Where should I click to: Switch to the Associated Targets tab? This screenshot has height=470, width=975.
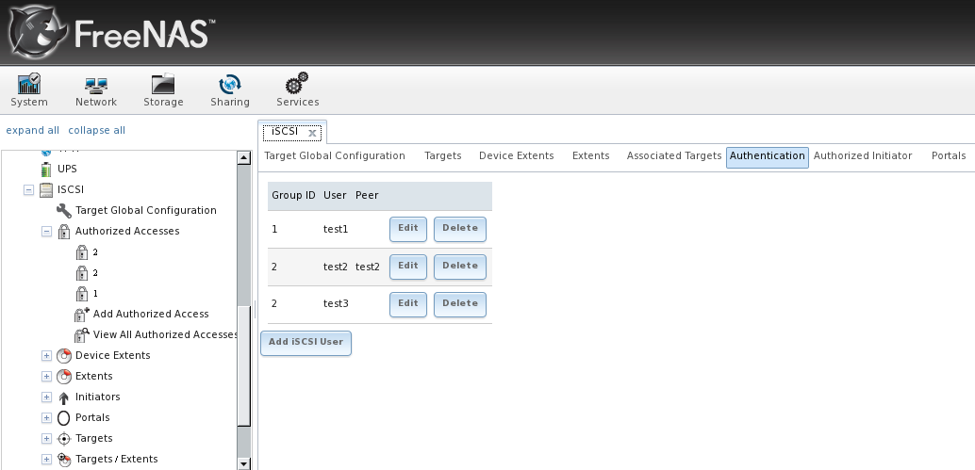(674, 155)
